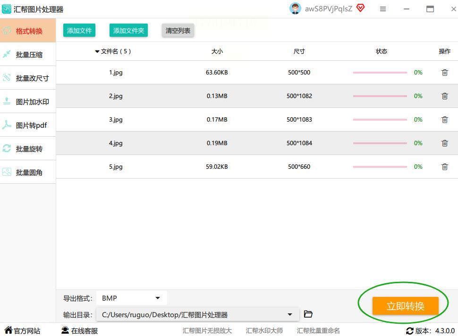Viewport: 458px width, 336px height.
Task: Click the 清空列表 button
Action: [178, 30]
